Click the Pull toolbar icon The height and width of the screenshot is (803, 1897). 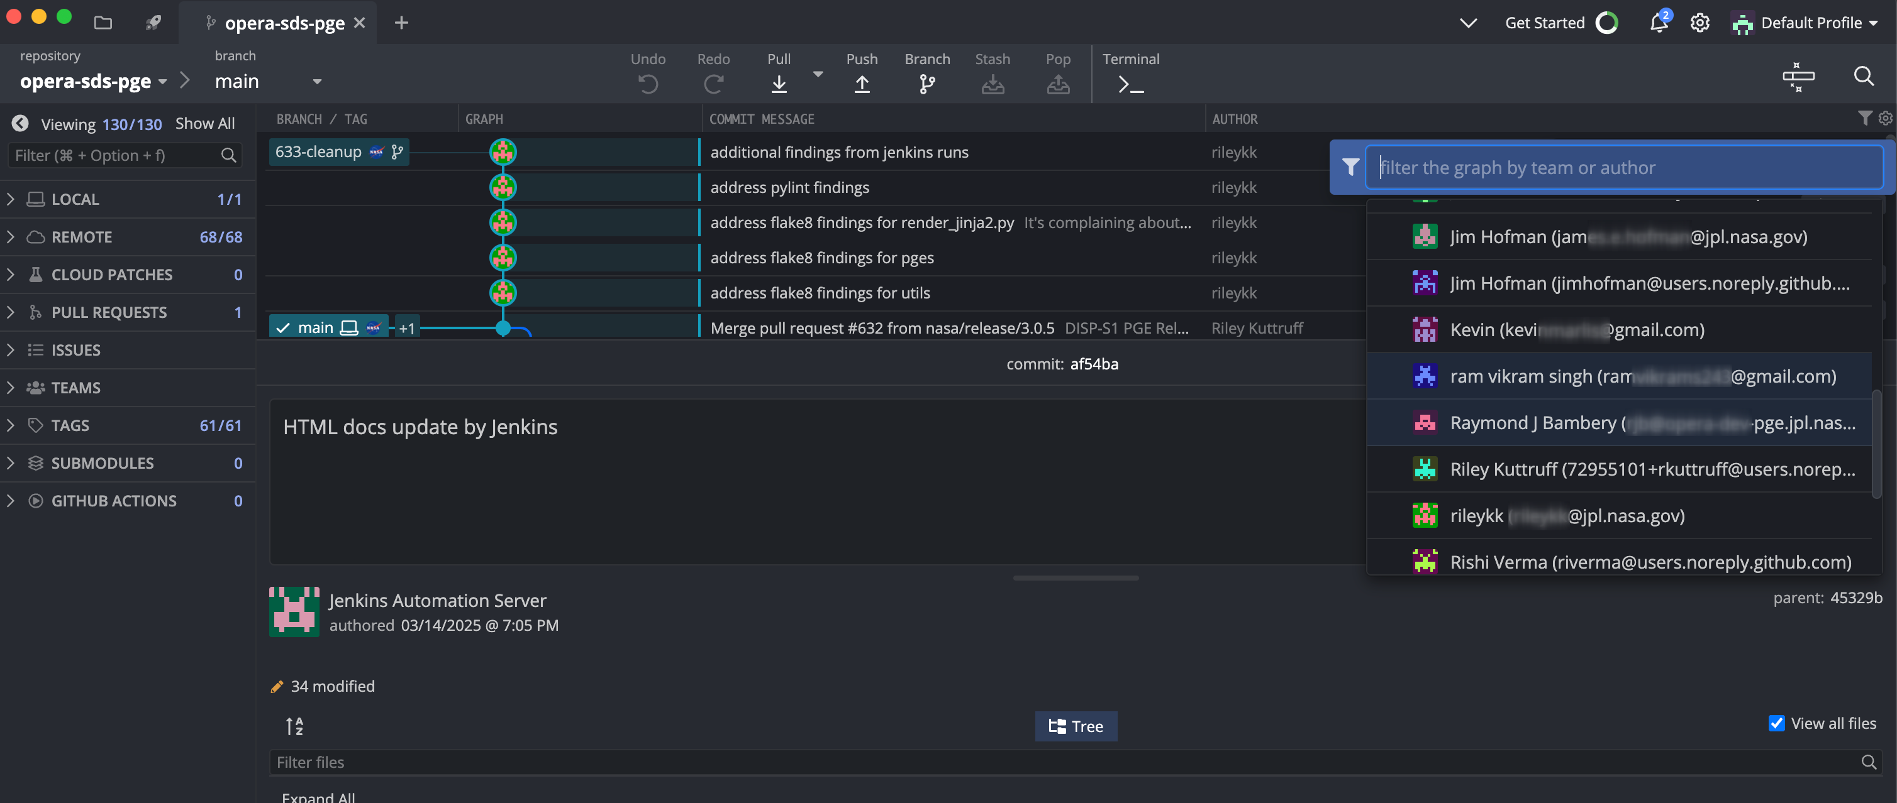[x=779, y=84]
